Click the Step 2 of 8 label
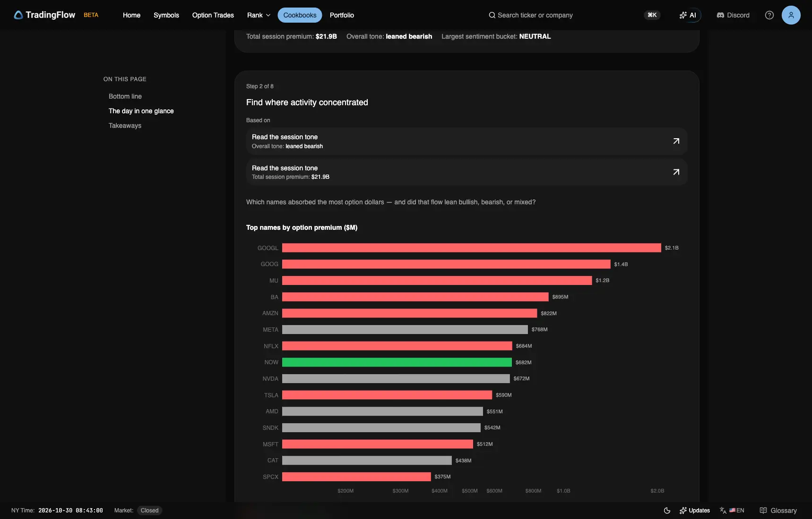The width and height of the screenshot is (812, 519). coord(260,86)
